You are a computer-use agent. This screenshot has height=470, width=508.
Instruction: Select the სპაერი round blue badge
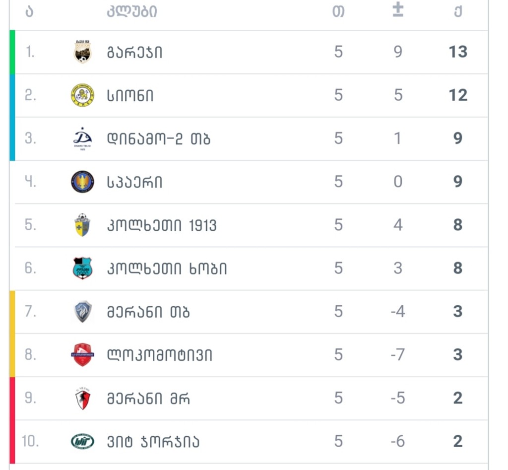(x=83, y=182)
